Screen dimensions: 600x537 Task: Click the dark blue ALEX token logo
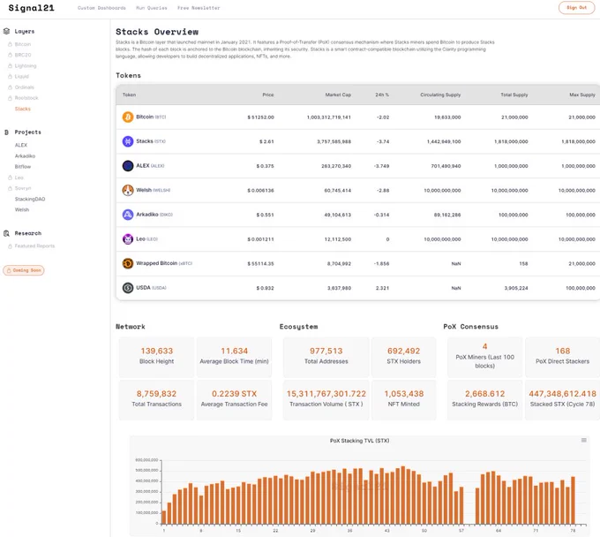(x=128, y=166)
